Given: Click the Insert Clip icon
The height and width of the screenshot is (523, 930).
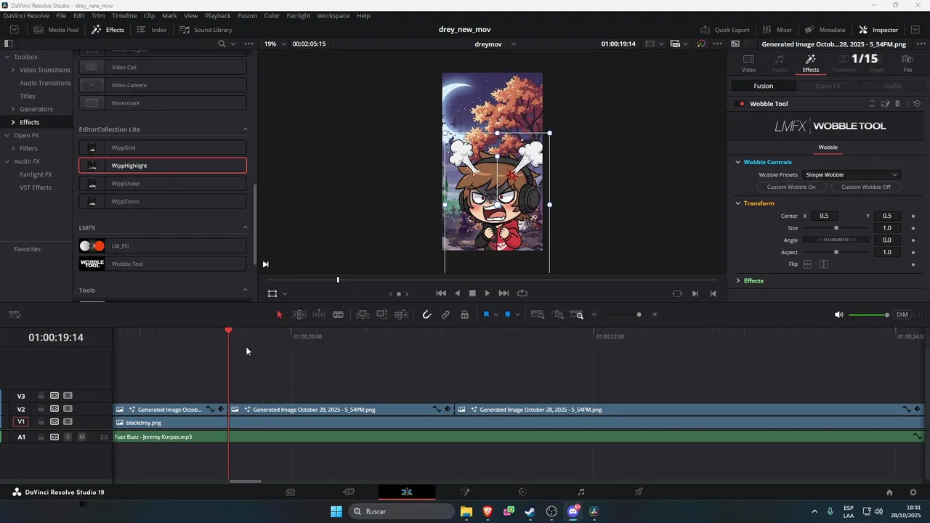Looking at the screenshot, I should (363, 315).
